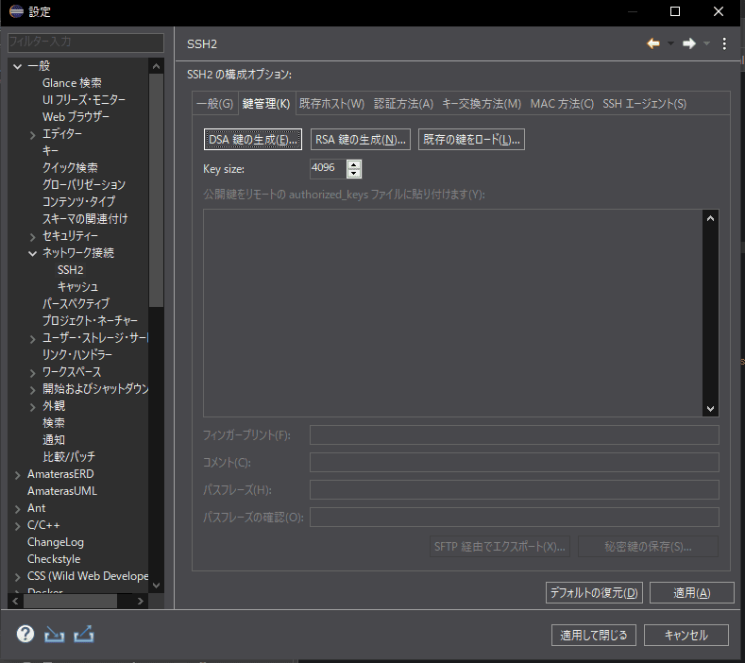Switch to the 既存ホスト(W) tab
This screenshot has height=663, width=745.
click(331, 103)
